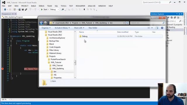Click the Navigate Backward toolbar icon in Visual Studio
The height and width of the screenshot is (105, 187).
pyautogui.click(x=5, y=10)
